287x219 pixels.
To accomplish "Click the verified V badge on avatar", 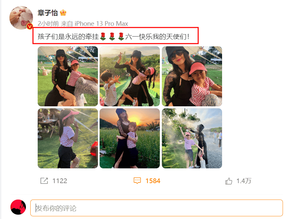I will point(30,26).
